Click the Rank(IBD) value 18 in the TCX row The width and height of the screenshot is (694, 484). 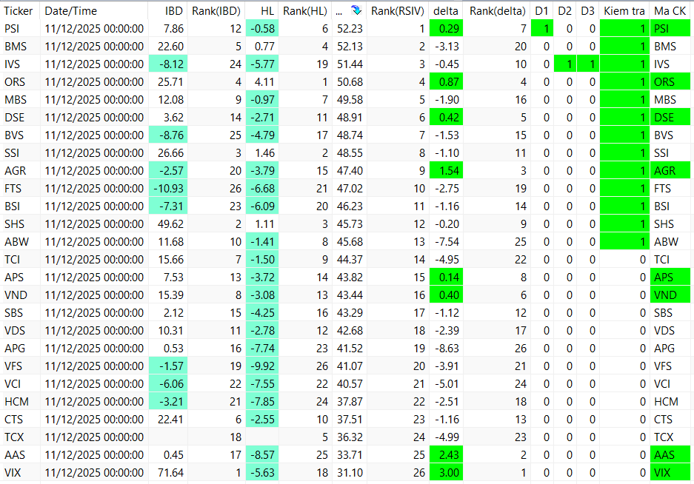236,437
